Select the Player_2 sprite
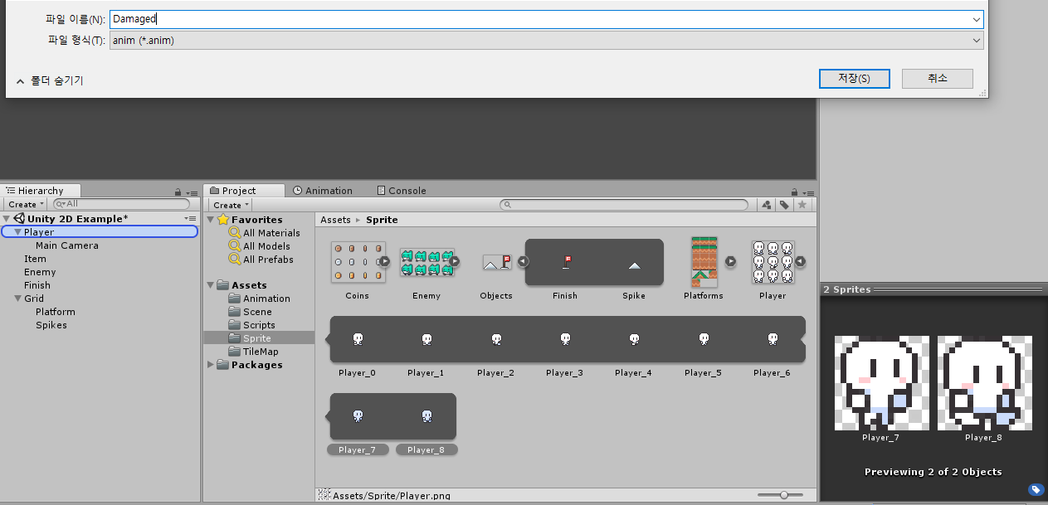 (496, 338)
